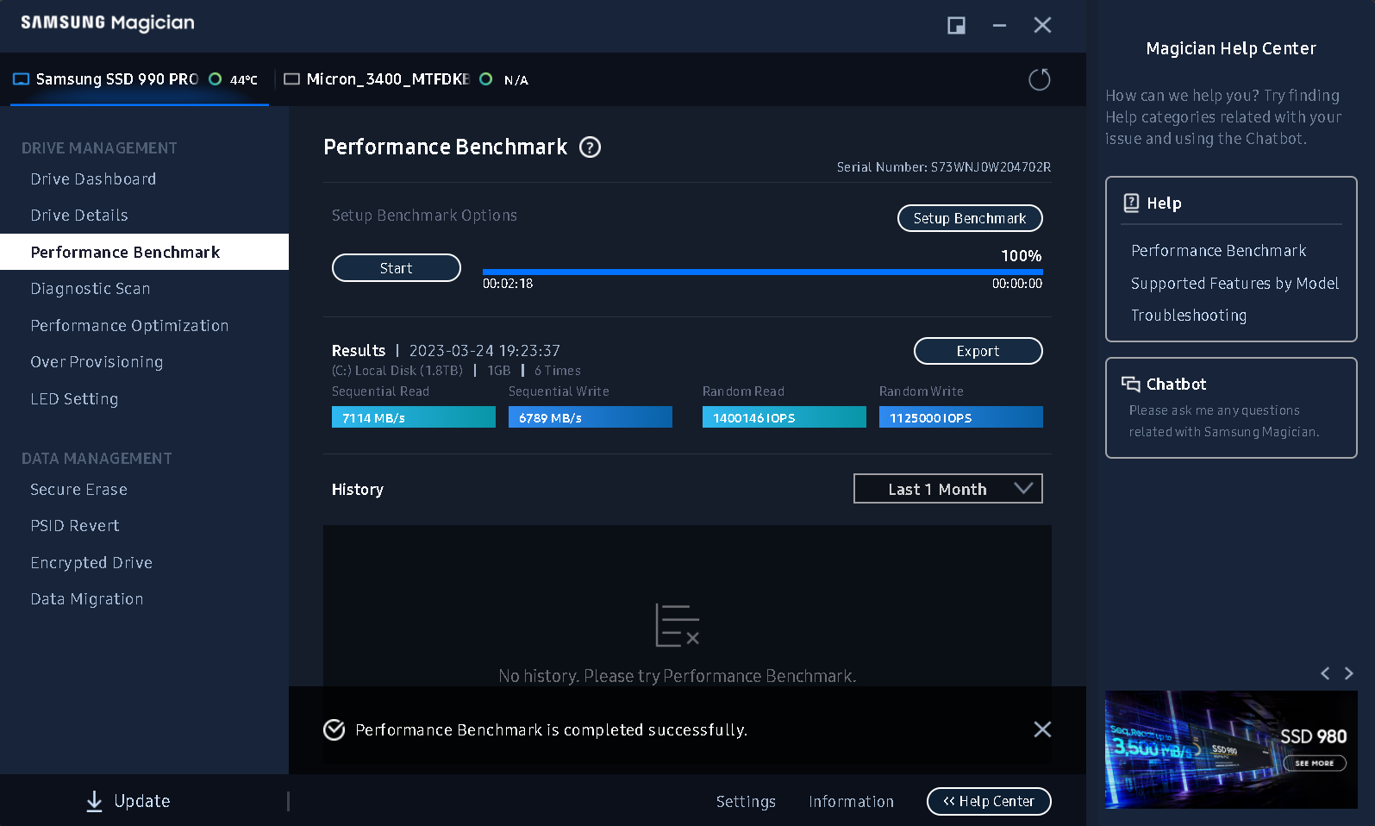Click the Sequential Write 6789 MB/s bar

tap(591, 417)
